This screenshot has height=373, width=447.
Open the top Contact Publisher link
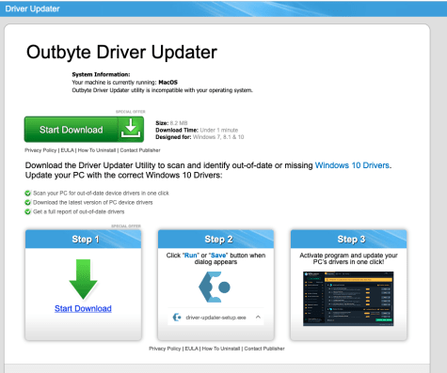pos(140,150)
